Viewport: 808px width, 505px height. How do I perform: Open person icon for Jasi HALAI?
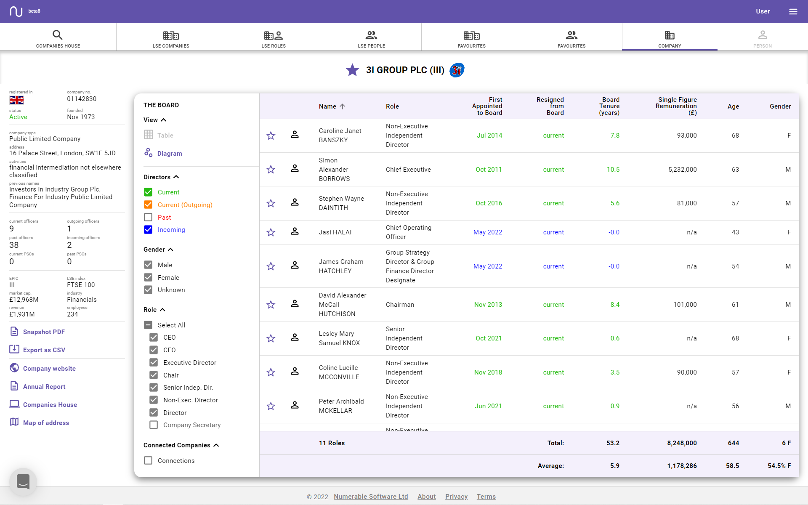click(x=295, y=231)
